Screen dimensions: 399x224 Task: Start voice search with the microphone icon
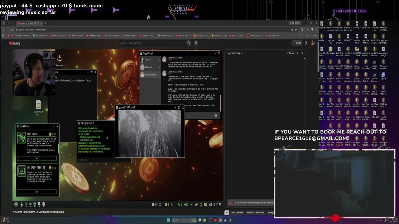[196, 43]
